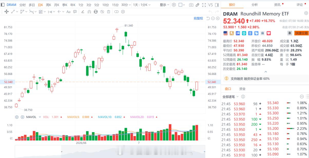The height and width of the screenshot is (158, 309).
Task: Select the range measure tool
Action: tap(50, 12)
